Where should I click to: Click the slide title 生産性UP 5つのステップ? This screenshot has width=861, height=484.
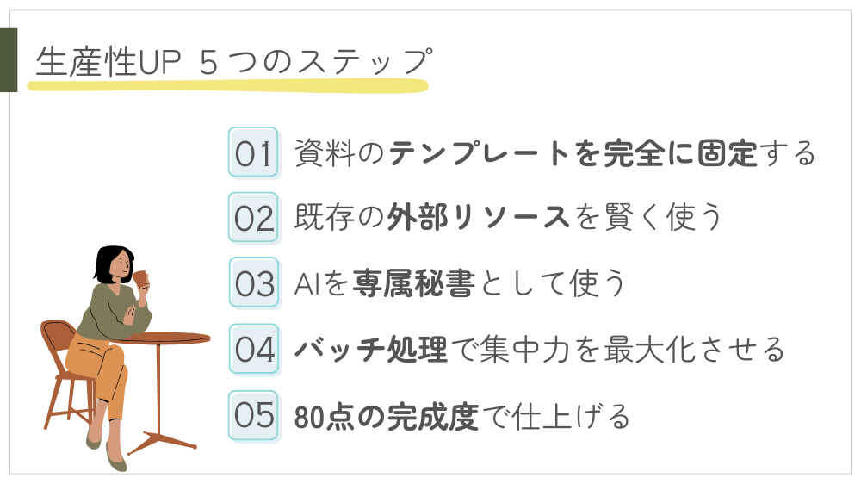click(x=232, y=63)
